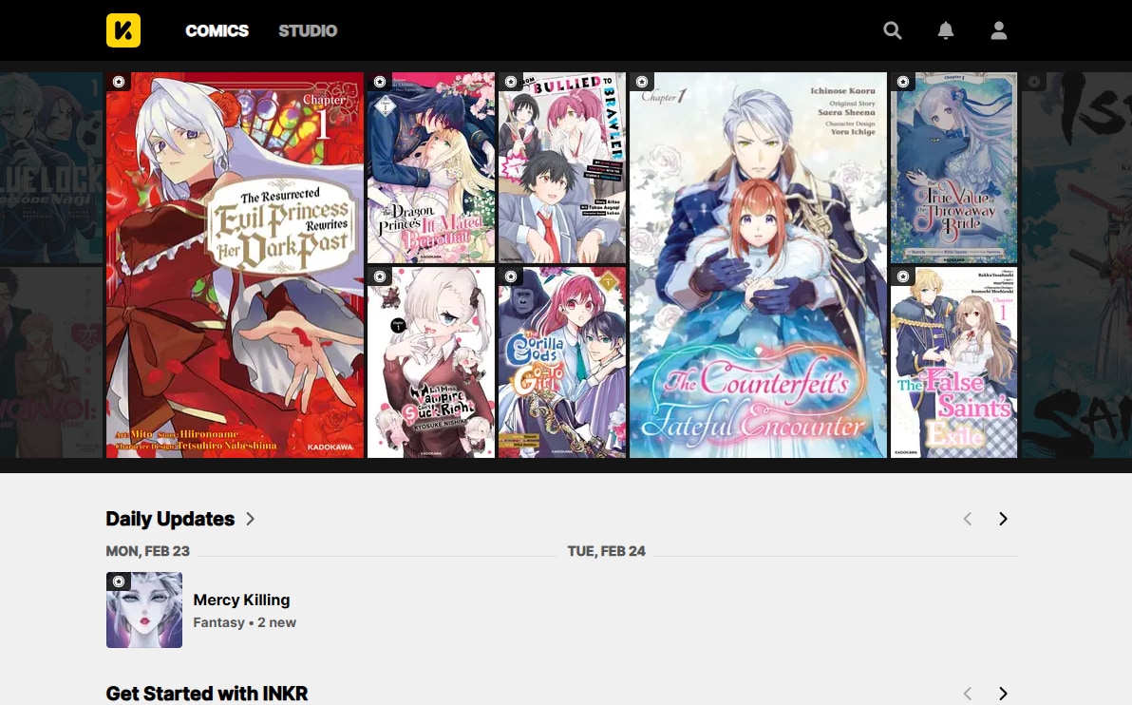Open the STUDIO menu item

point(307,30)
